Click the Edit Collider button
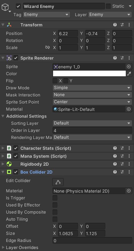Image resolution: width=134 pixels, height=251 pixels. pyautogui.click(x=58, y=182)
